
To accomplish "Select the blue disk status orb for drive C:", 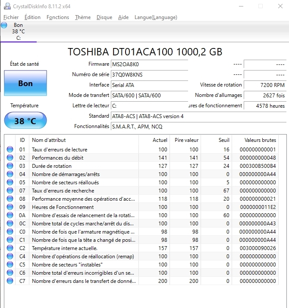I will pos(4,26).
